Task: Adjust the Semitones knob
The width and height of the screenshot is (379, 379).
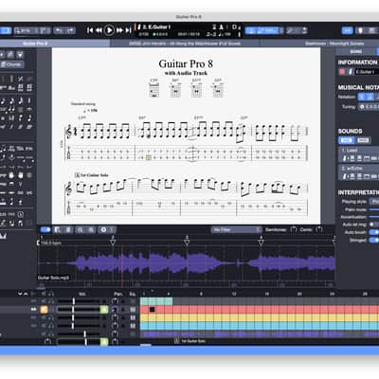Action: [294, 229]
